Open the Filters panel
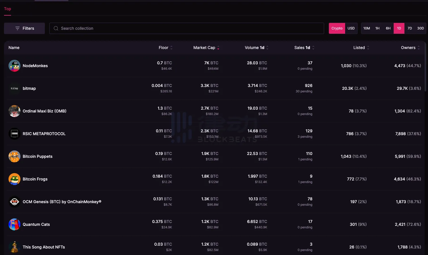 [x=24, y=28]
